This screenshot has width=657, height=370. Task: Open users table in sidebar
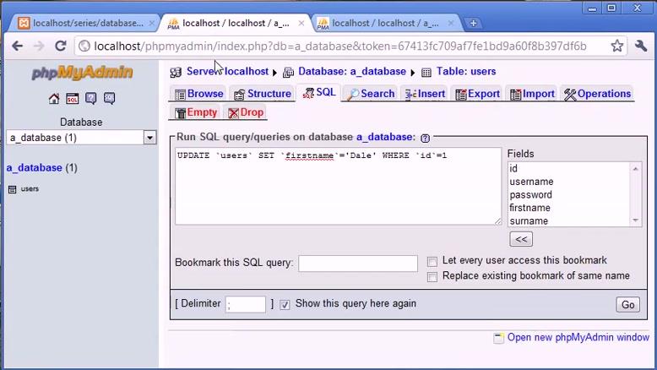click(30, 189)
